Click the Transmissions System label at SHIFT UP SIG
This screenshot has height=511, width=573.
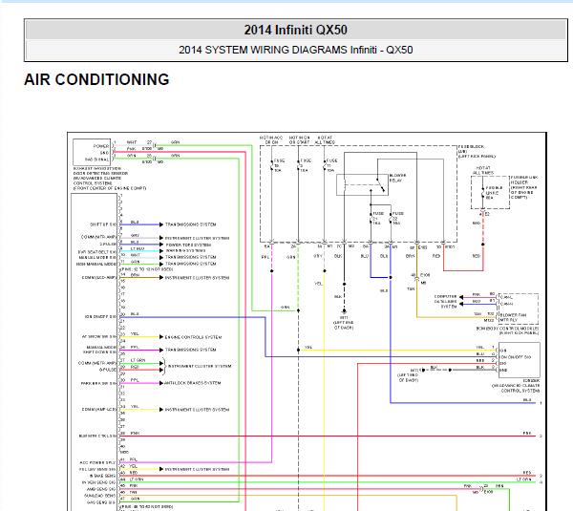[x=190, y=224]
